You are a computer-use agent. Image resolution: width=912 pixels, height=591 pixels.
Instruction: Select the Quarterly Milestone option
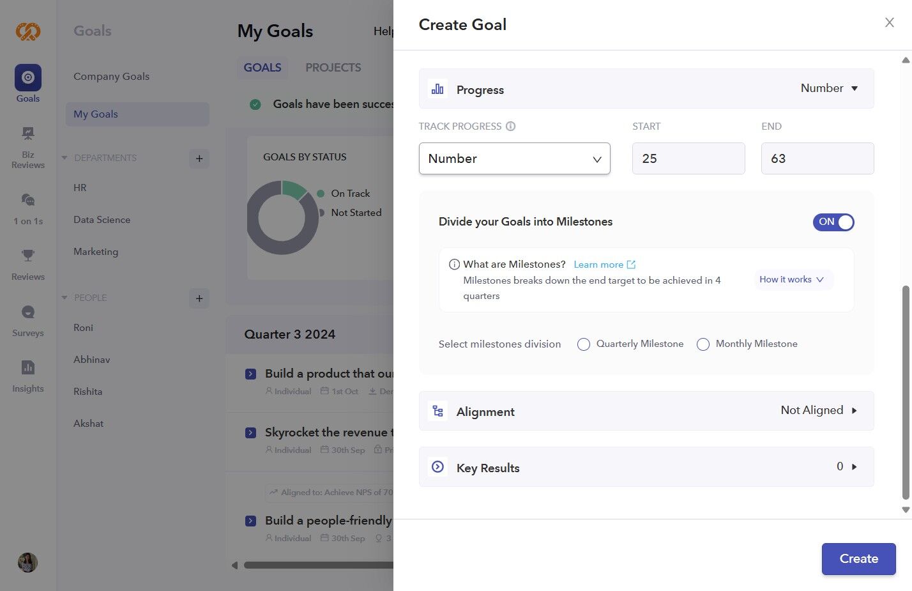[x=584, y=344]
